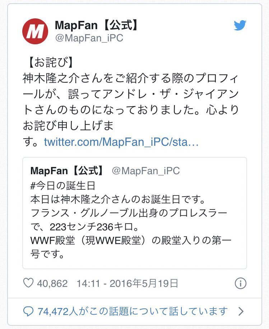This screenshot has width=269, height=329.
Task: Open the quoted tweet card
Action: 135,213
